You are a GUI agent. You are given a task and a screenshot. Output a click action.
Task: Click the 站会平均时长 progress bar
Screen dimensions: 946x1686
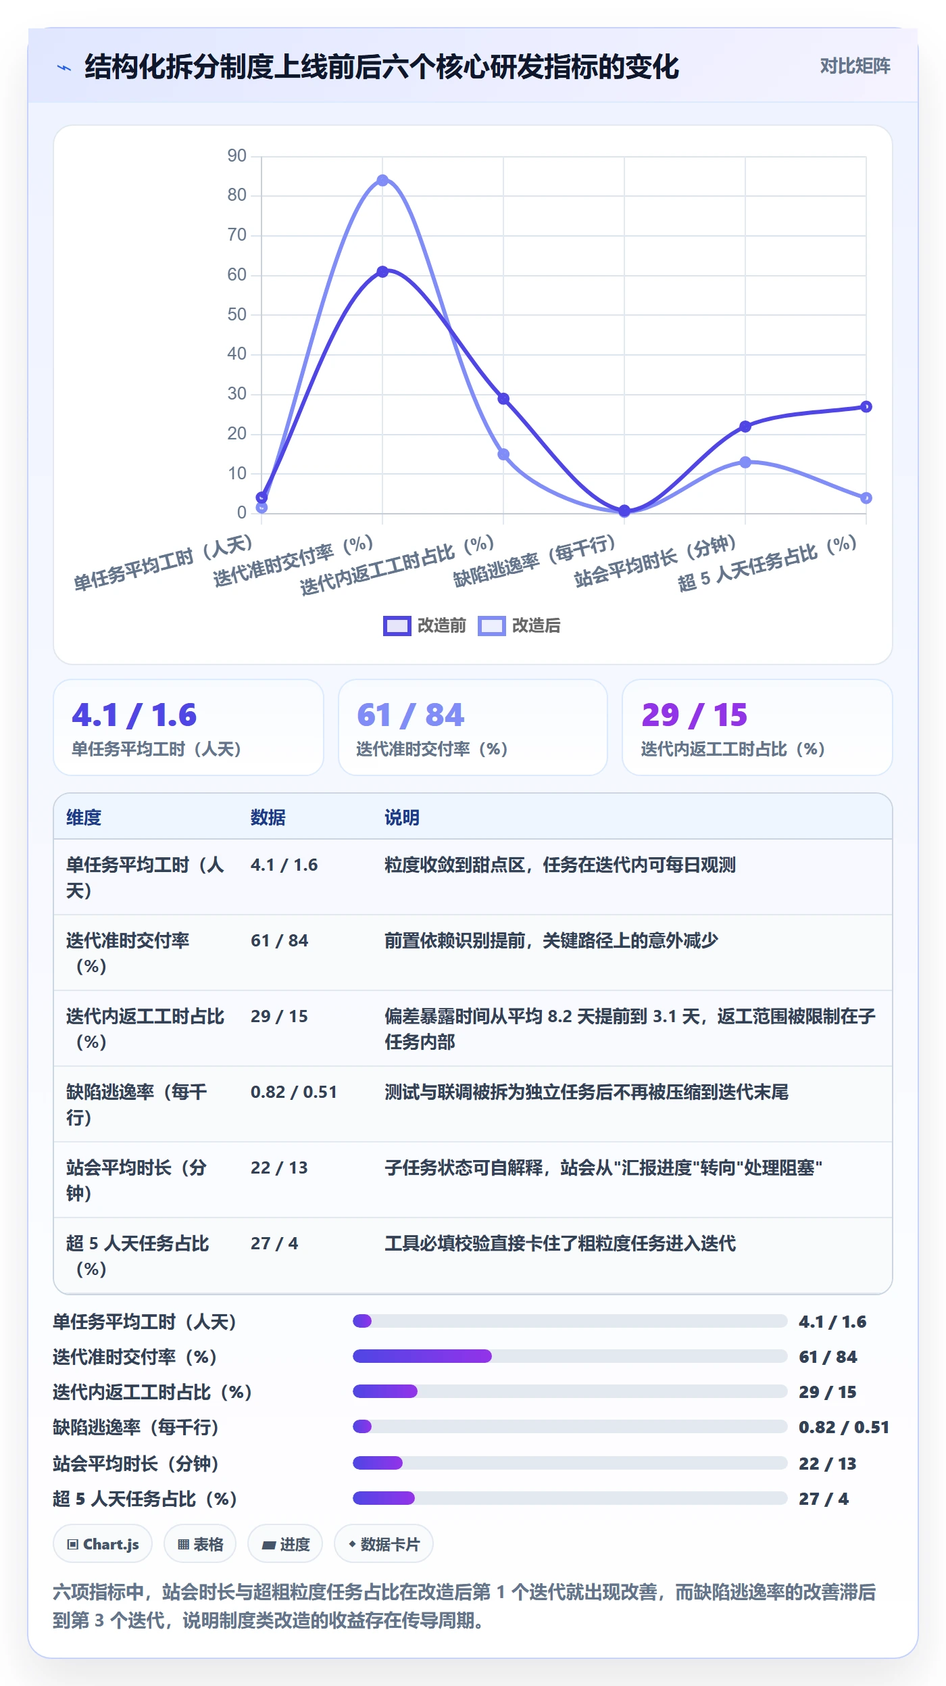coord(570,1463)
